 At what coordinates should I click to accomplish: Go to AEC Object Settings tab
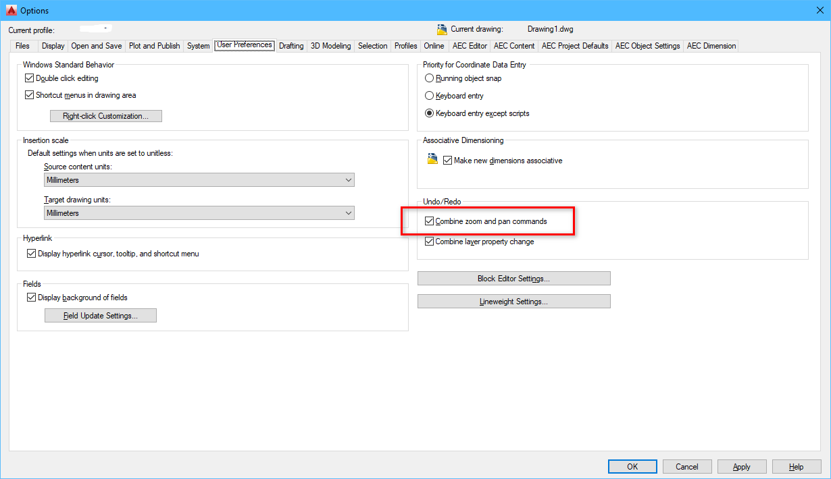647,46
